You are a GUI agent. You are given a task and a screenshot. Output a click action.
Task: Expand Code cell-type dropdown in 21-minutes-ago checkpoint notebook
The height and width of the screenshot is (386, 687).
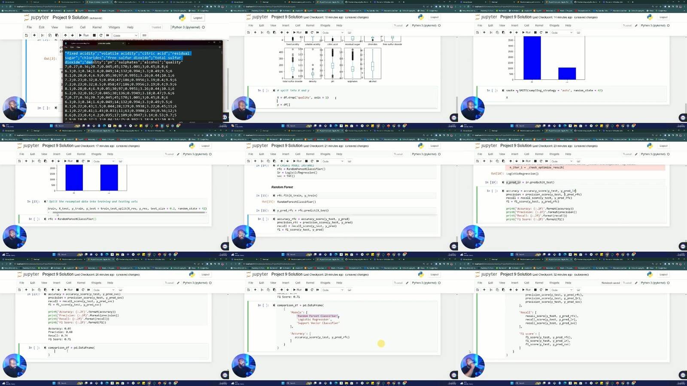click(x=332, y=161)
